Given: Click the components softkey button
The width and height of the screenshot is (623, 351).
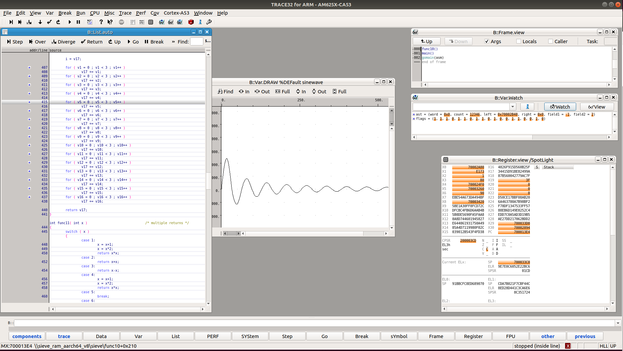Looking at the screenshot, I should point(27,336).
